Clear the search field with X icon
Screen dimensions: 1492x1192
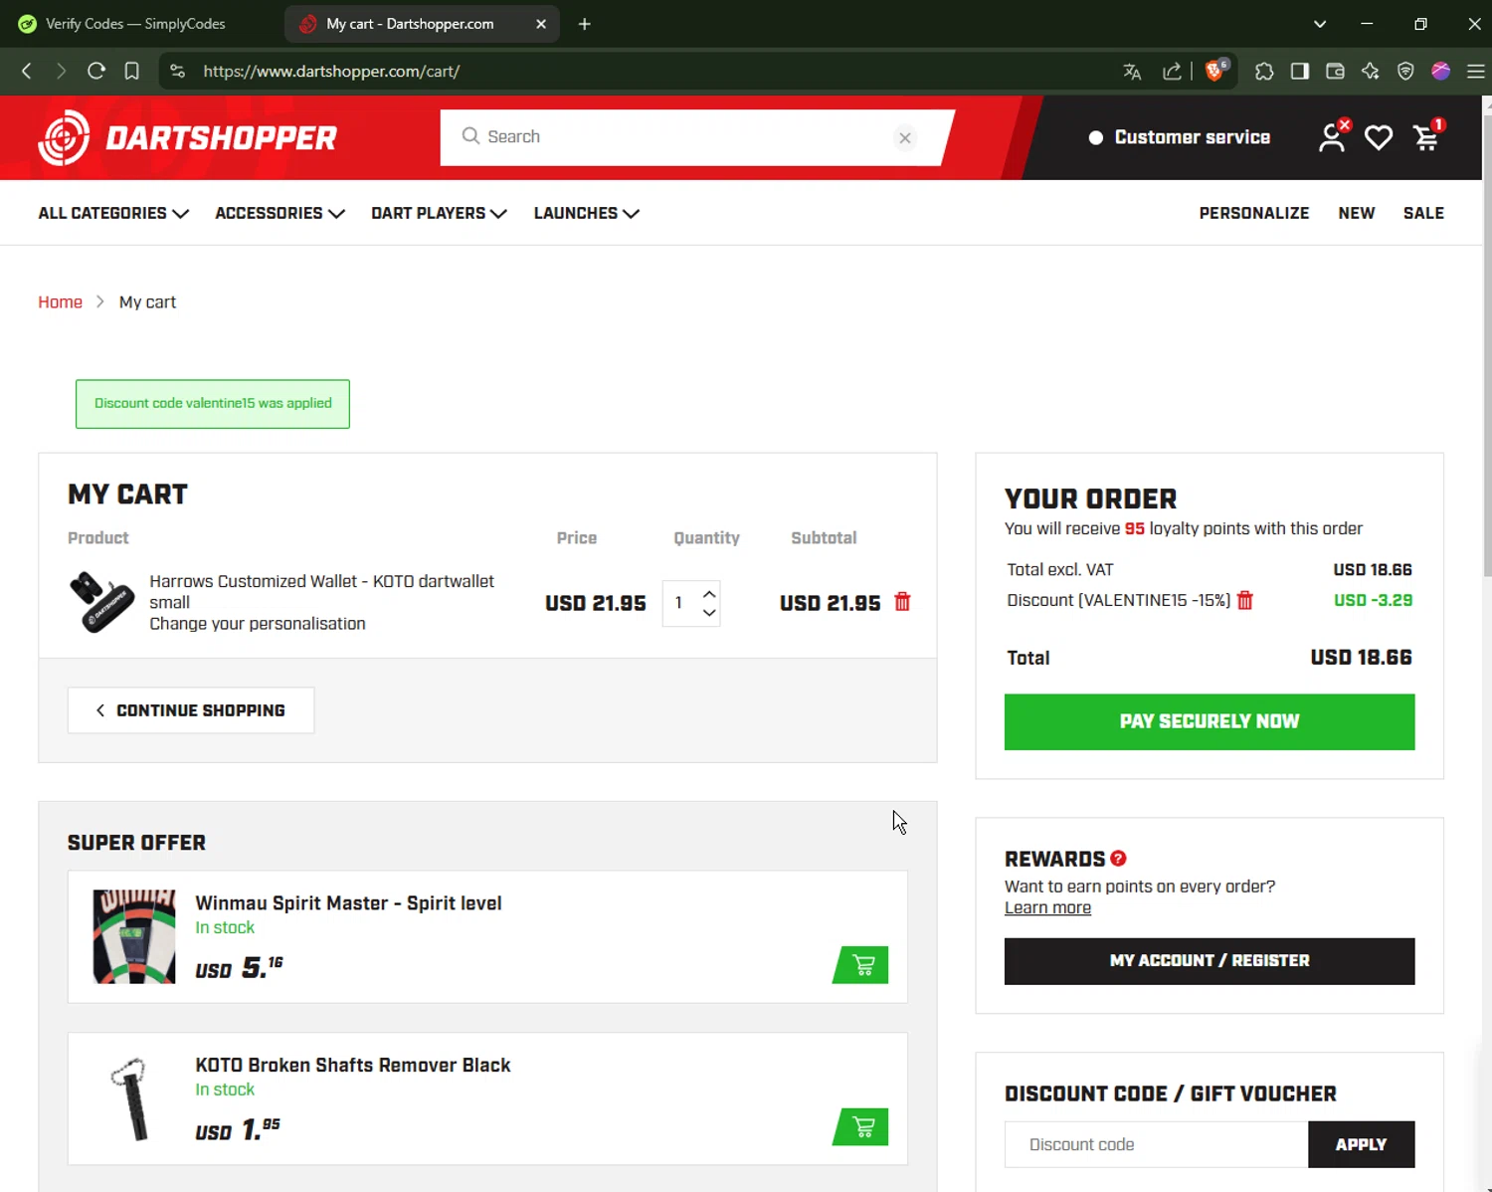(x=905, y=137)
